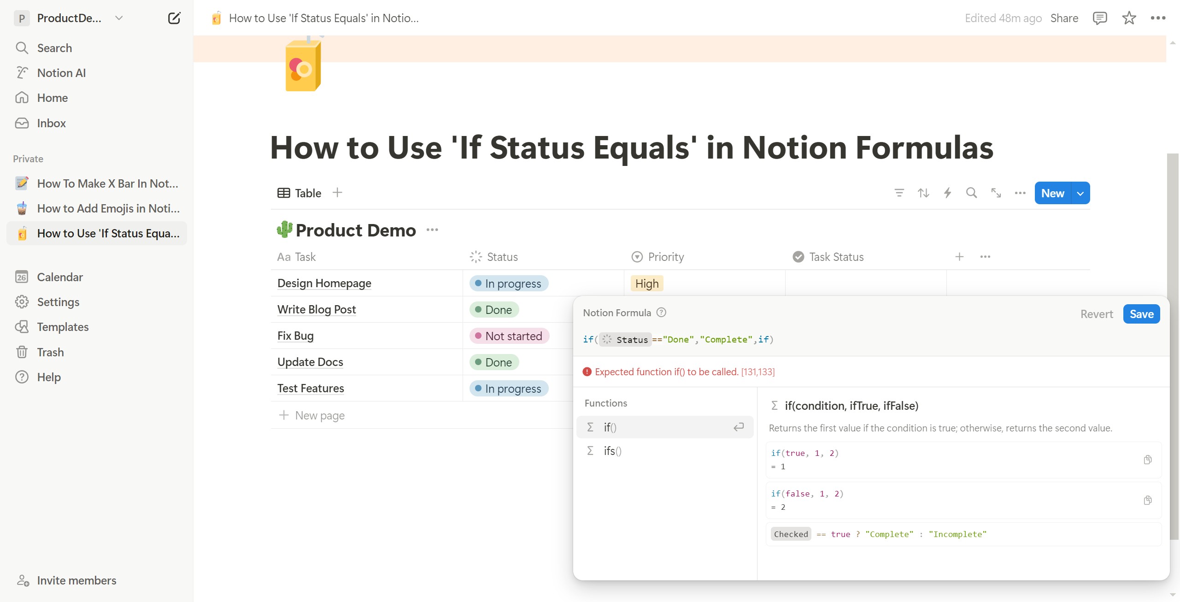
Task: Add a new property column with plus
Action: point(959,257)
